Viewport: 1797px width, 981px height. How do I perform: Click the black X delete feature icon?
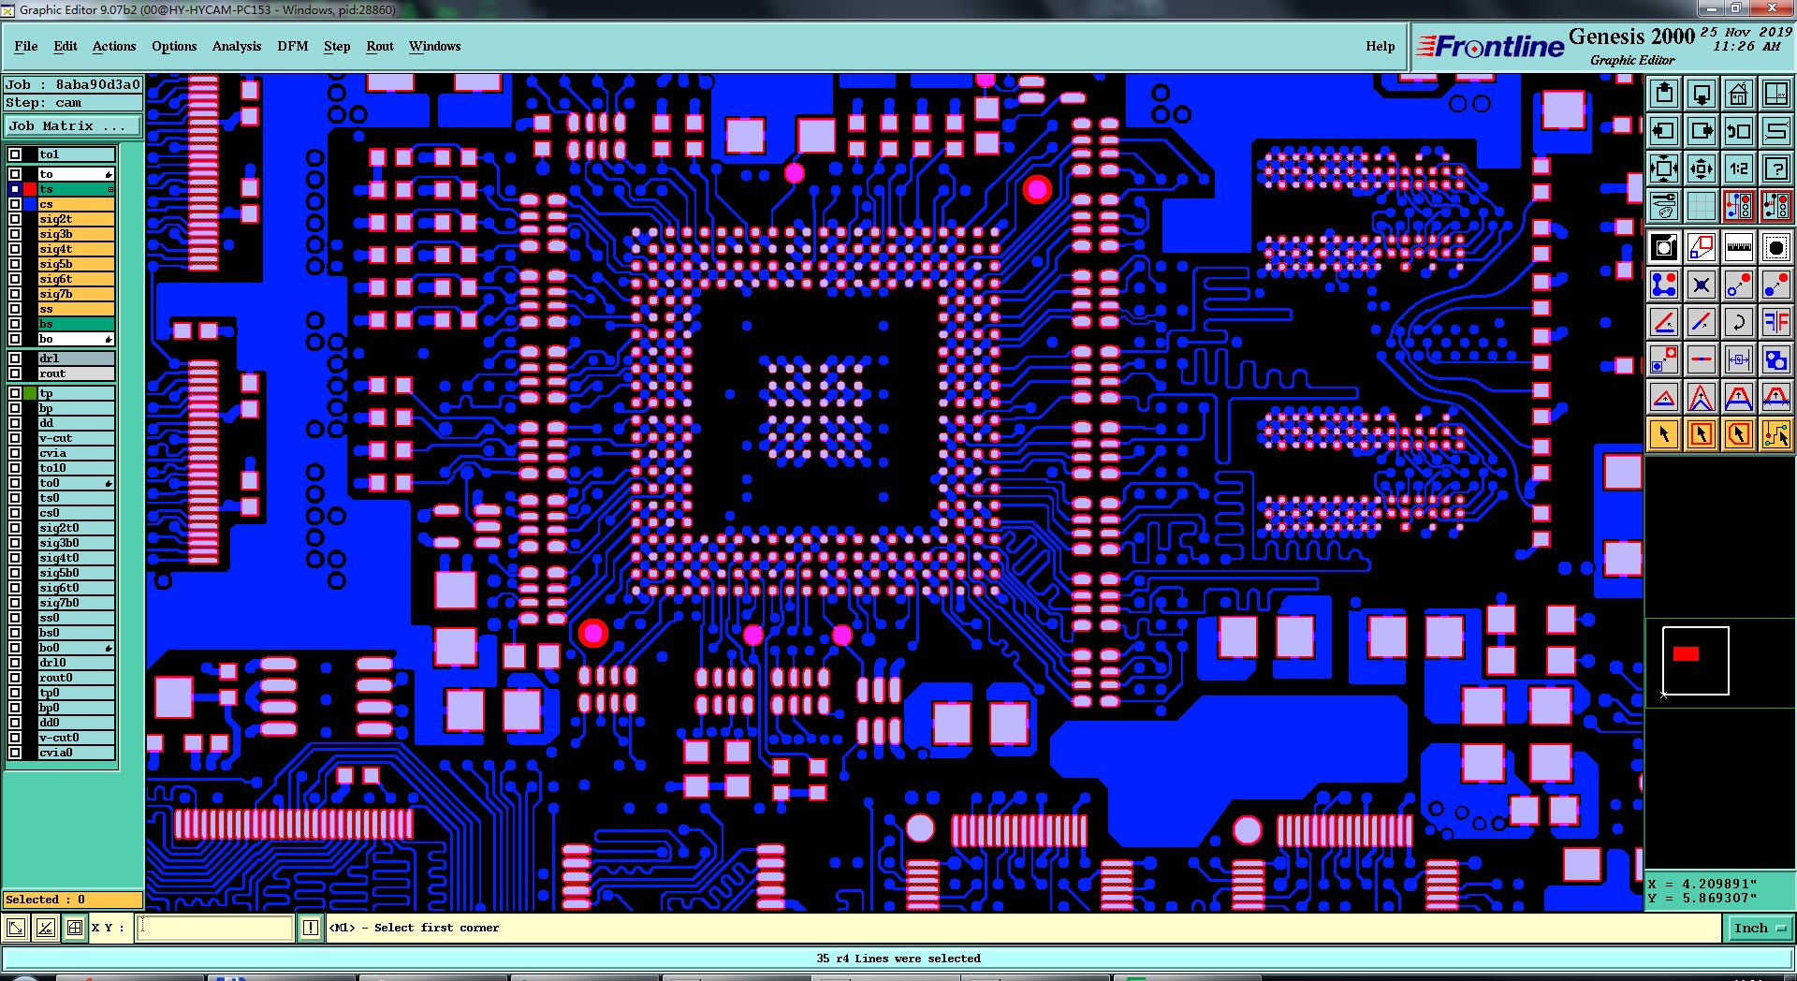pyautogui.click(x=1702, y=286)
